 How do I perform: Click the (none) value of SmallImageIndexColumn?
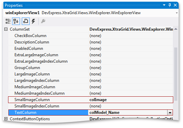click(95, 106)
